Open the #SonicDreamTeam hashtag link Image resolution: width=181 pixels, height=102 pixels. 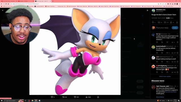tap(171, 92)
